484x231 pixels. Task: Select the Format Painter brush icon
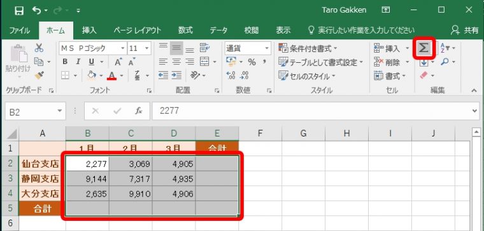point(39,75)
